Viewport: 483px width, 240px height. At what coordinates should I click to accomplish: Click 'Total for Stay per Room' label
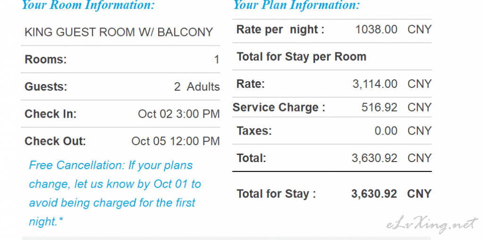(x=301, y=57)
